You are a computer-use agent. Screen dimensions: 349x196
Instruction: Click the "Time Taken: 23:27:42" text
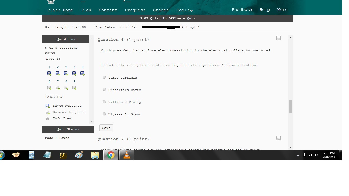click(115, 27)
